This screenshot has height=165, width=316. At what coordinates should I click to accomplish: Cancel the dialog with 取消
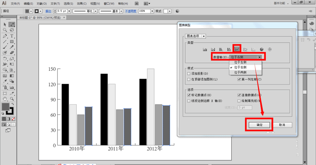tap(282, 125)
